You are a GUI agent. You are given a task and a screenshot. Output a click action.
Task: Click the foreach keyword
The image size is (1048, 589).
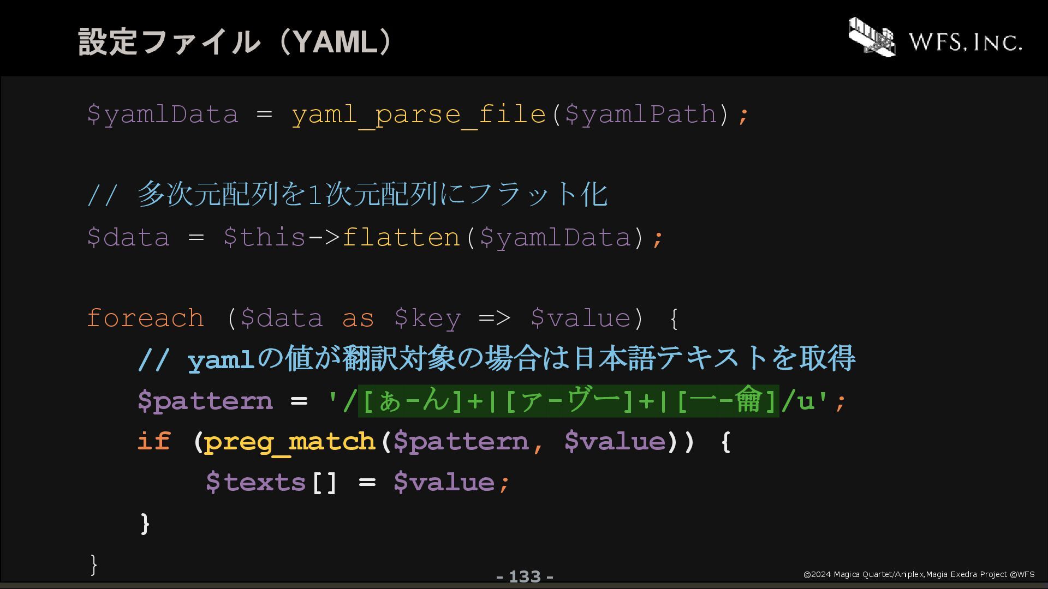tap(145, 318)
